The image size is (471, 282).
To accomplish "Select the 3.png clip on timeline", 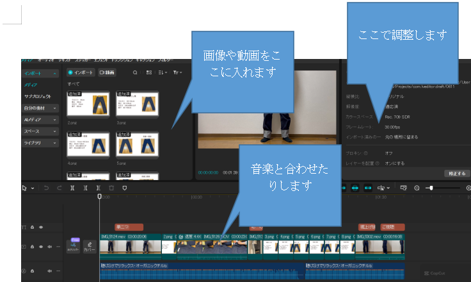I will point(270,247).
